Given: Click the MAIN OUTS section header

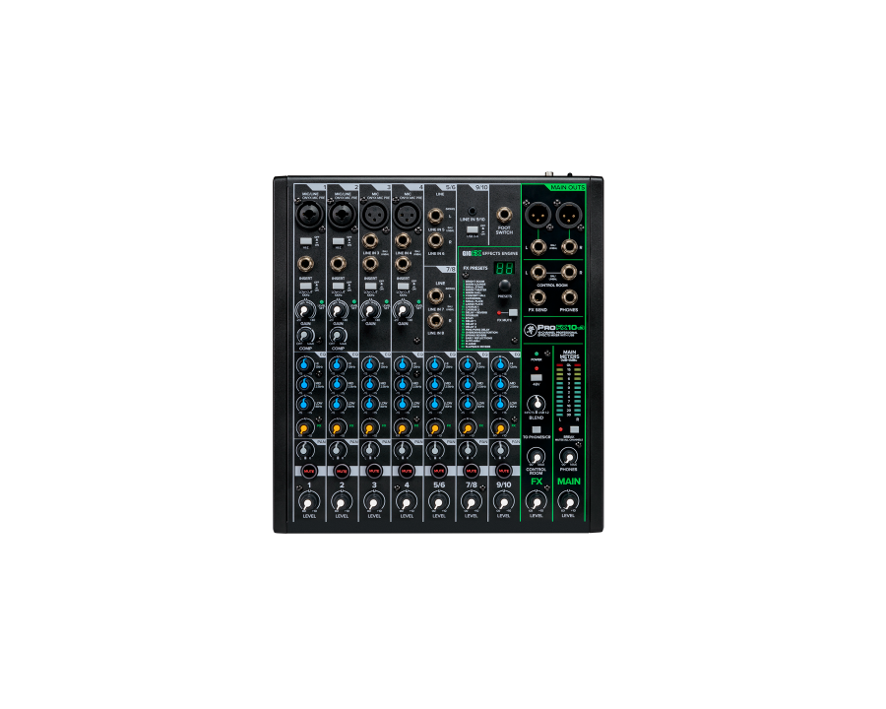Looking at the screenshot, I should point(568,187).
